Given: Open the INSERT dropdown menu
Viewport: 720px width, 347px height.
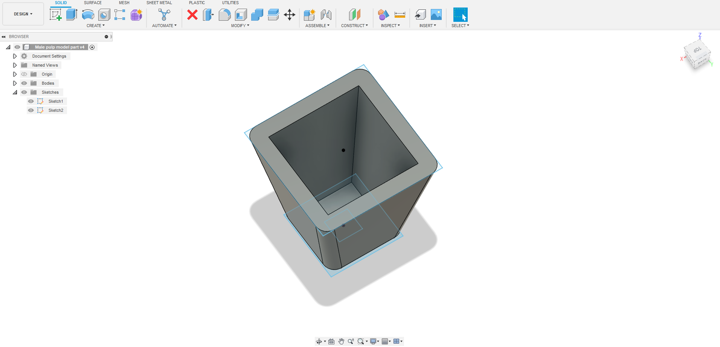Looking at the screenshot, I should [x=428, y=26].
